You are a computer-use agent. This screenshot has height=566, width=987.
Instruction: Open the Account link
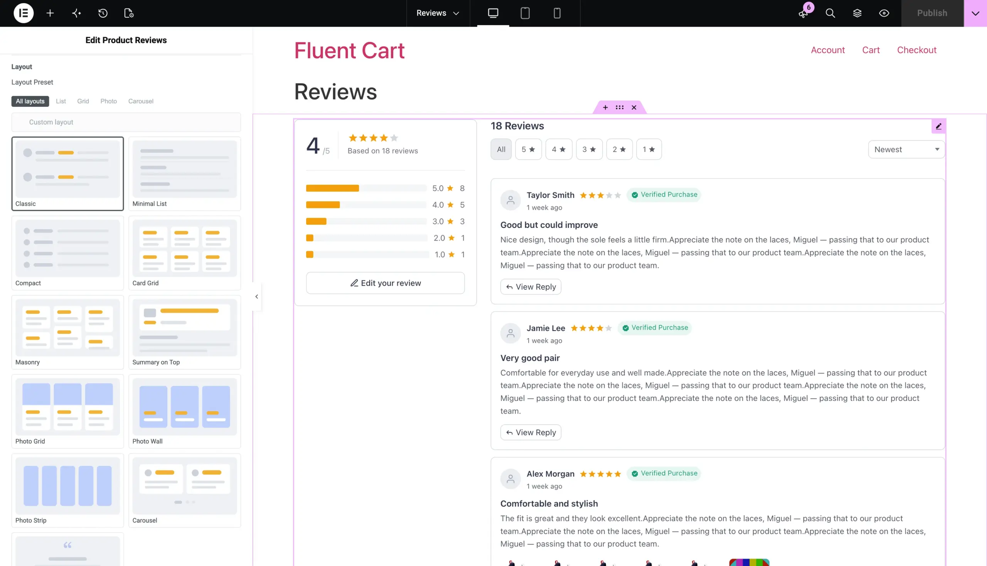(x=828, y=50)
